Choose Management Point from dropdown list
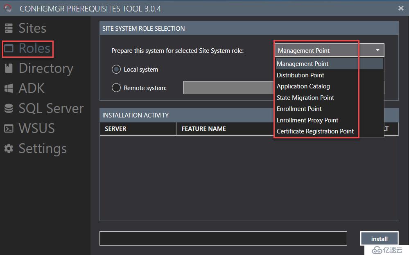 tap(330, 63)
